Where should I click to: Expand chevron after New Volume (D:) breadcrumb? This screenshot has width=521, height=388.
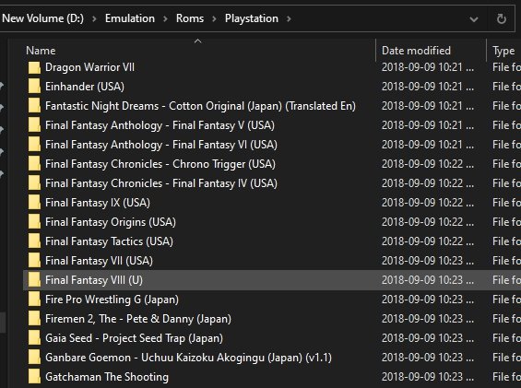(94, 19)
